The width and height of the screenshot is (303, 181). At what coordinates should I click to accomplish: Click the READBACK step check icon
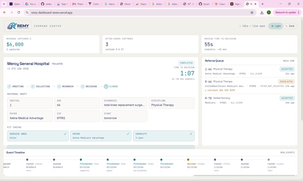point(59,86)
